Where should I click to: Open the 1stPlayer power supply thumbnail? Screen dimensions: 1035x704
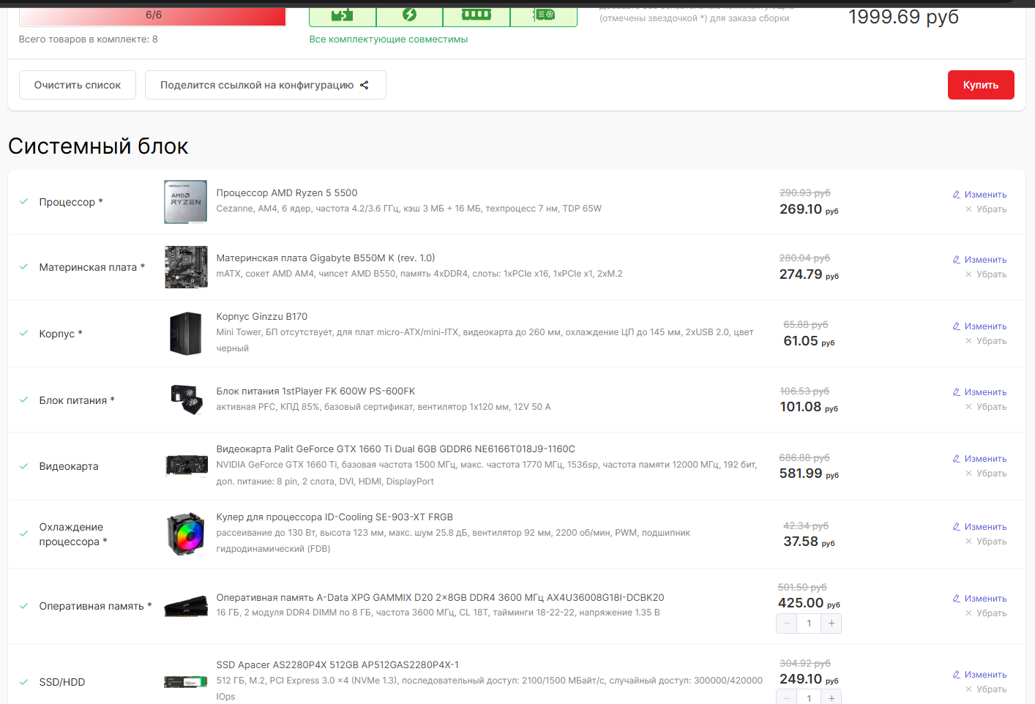tap(186, 400)
